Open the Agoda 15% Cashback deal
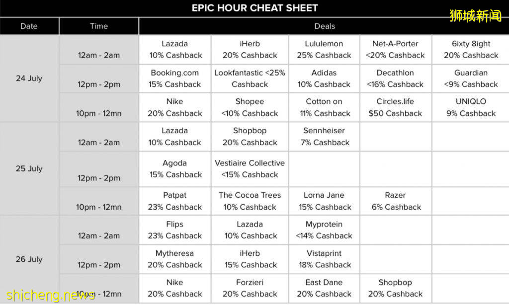509x305 pixels. (175, 169)
